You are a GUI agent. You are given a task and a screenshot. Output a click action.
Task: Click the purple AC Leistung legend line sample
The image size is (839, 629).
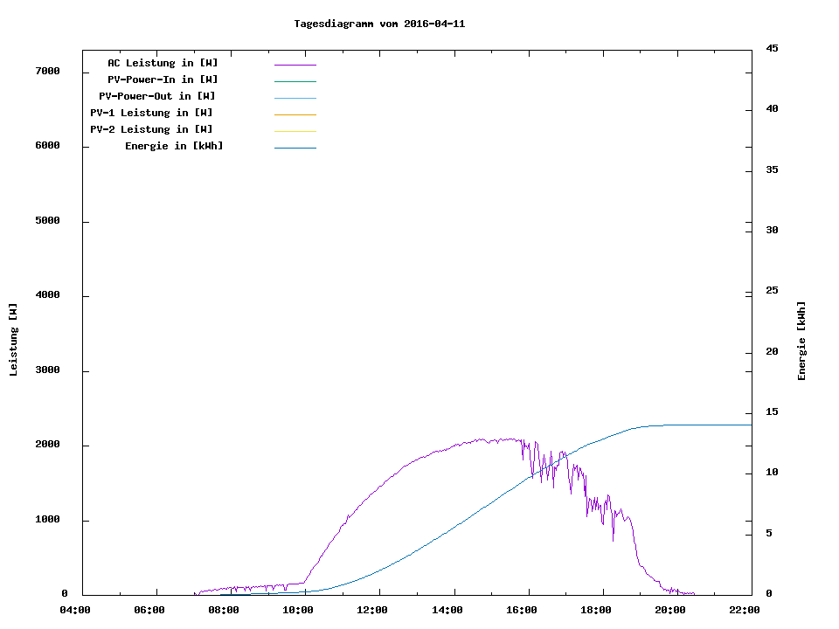[295, 65]
